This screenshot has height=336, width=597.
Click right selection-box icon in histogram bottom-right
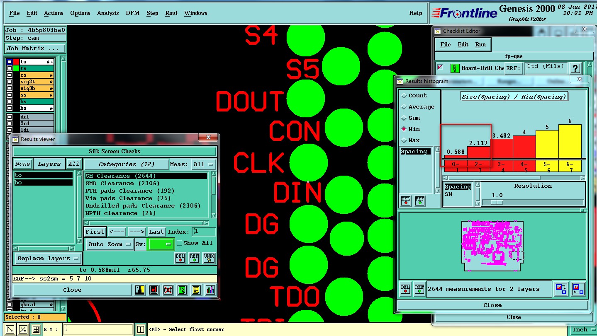point(578,289)
